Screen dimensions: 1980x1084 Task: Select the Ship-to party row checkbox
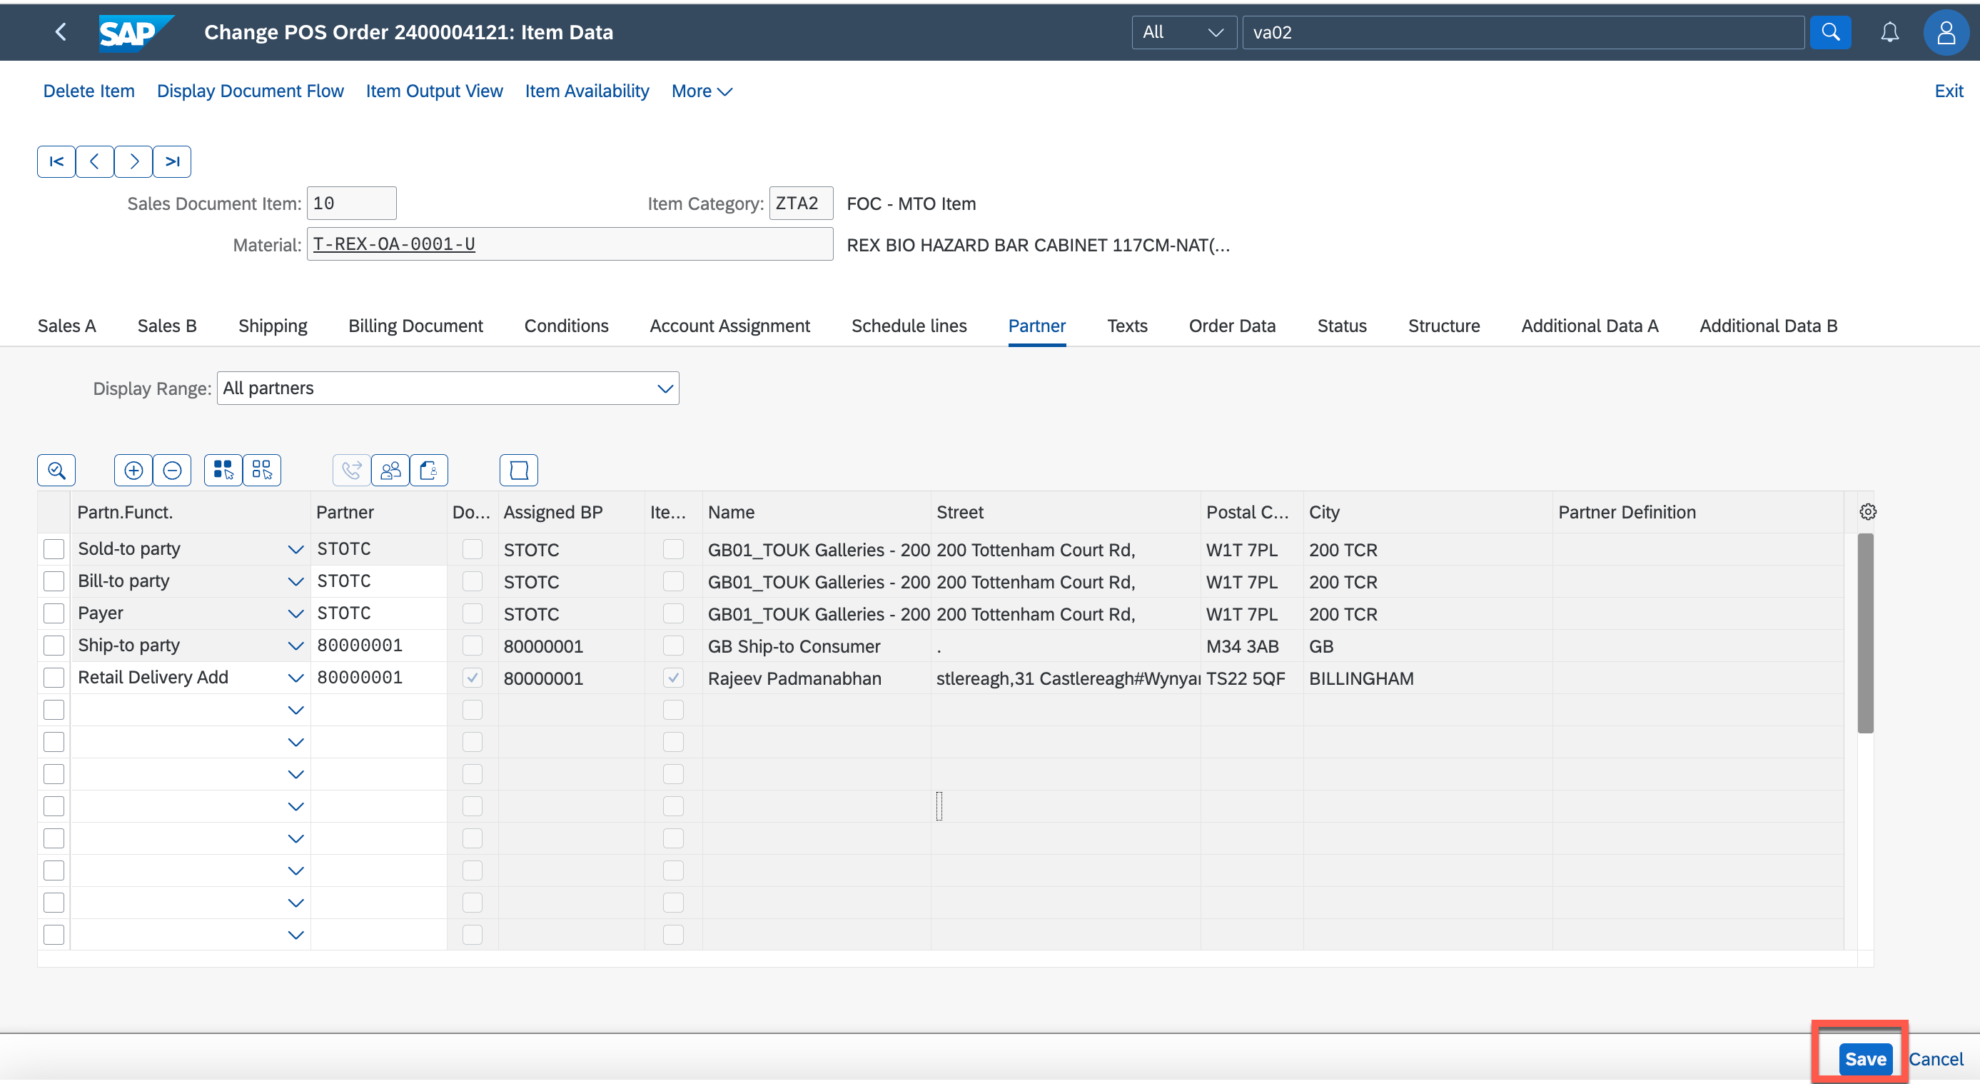click(x=54, y=645)
